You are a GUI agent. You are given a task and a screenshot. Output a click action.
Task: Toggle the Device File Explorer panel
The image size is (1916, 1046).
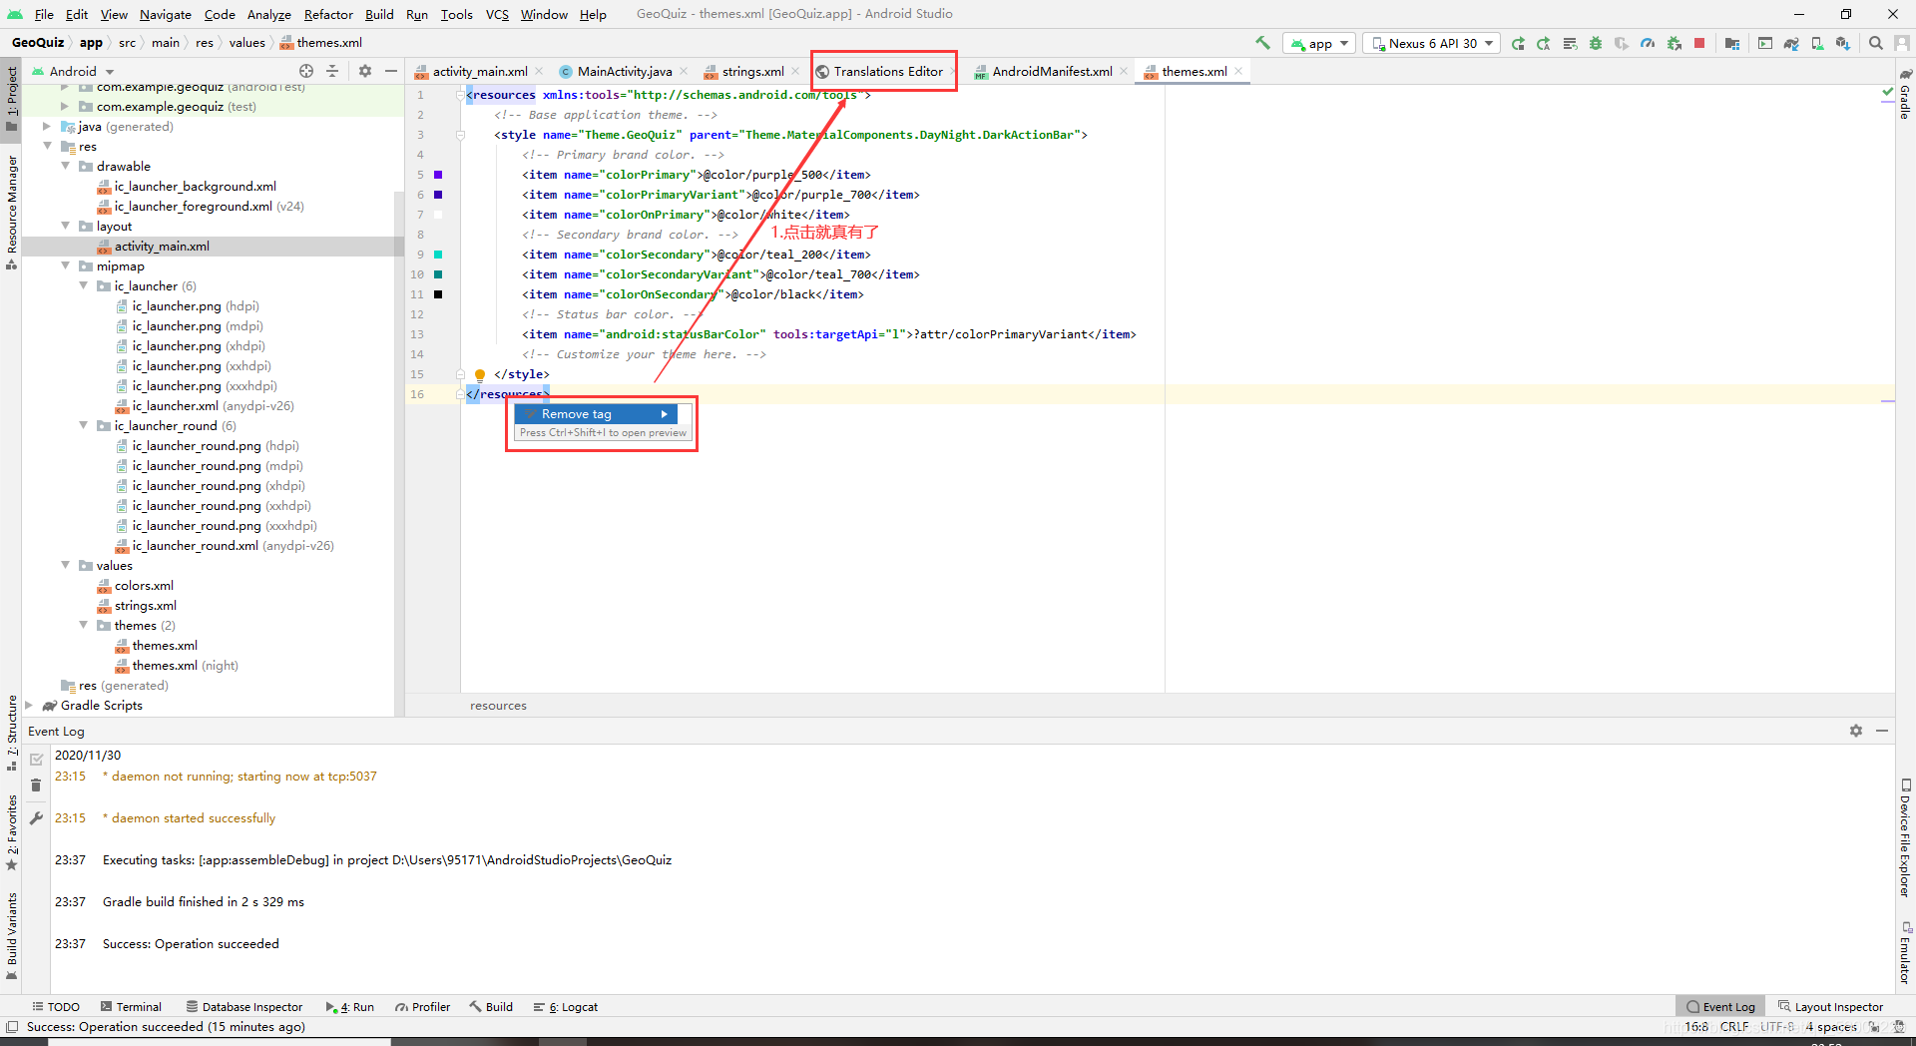[x=1905, y=837]
